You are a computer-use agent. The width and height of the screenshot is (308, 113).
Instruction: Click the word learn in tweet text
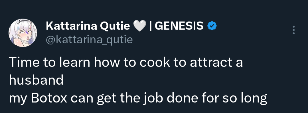click(x=75, y=63)
